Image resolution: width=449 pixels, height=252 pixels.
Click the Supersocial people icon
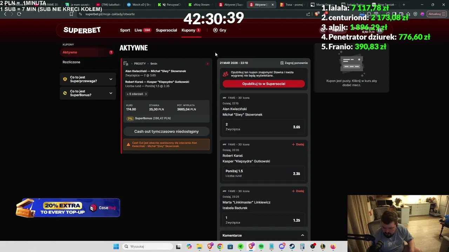click(225, 74)
